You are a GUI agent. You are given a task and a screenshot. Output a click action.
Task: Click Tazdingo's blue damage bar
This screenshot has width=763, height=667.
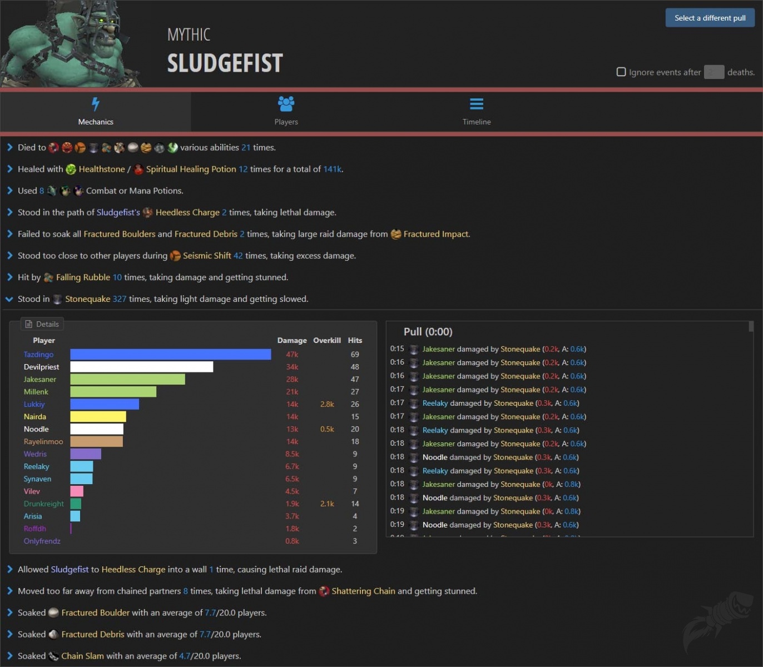pos(170,355)
